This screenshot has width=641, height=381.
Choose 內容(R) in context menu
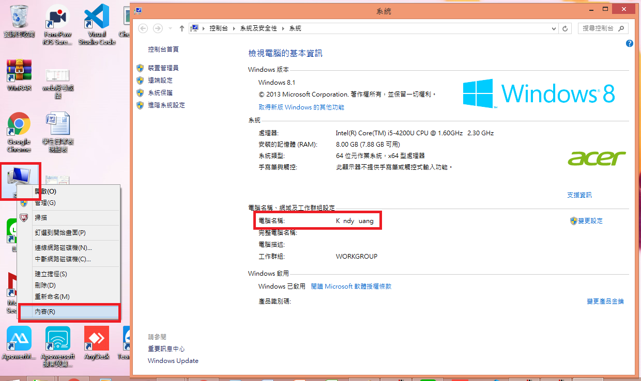click(x=69, y=312)
